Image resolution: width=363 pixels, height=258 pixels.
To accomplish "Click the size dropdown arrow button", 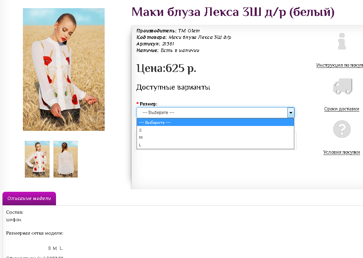I will click(x=291, y=112).
